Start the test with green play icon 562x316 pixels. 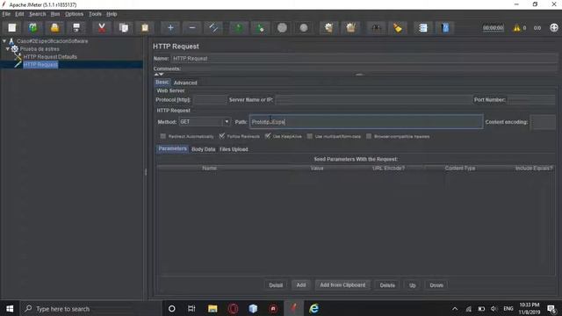coord(239,27)
